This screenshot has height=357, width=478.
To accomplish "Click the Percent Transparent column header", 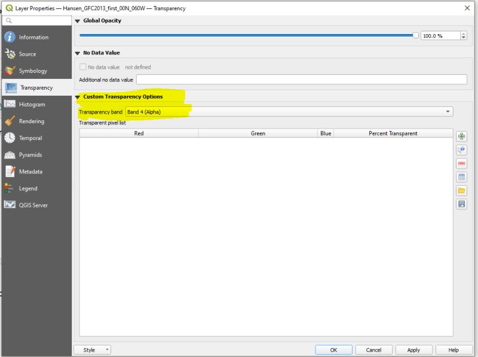I will [393, 133].
